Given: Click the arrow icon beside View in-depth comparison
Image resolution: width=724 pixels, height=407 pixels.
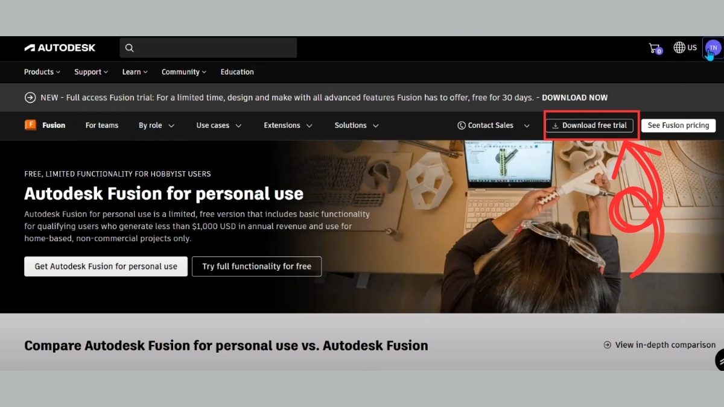Looking at the screenshot, I should coord(607,345).
